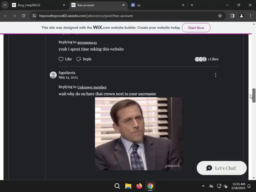Screen dimensions: 256x192
Task: Switch to the free account tab
Action: tap(98, 5)
